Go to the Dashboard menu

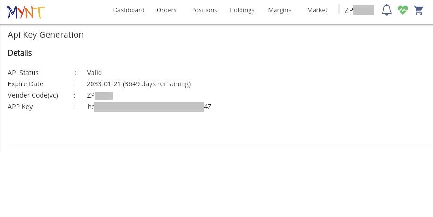(x=129, y=10)
